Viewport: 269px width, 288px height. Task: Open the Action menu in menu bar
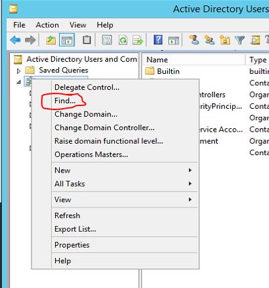coord(47,25)
